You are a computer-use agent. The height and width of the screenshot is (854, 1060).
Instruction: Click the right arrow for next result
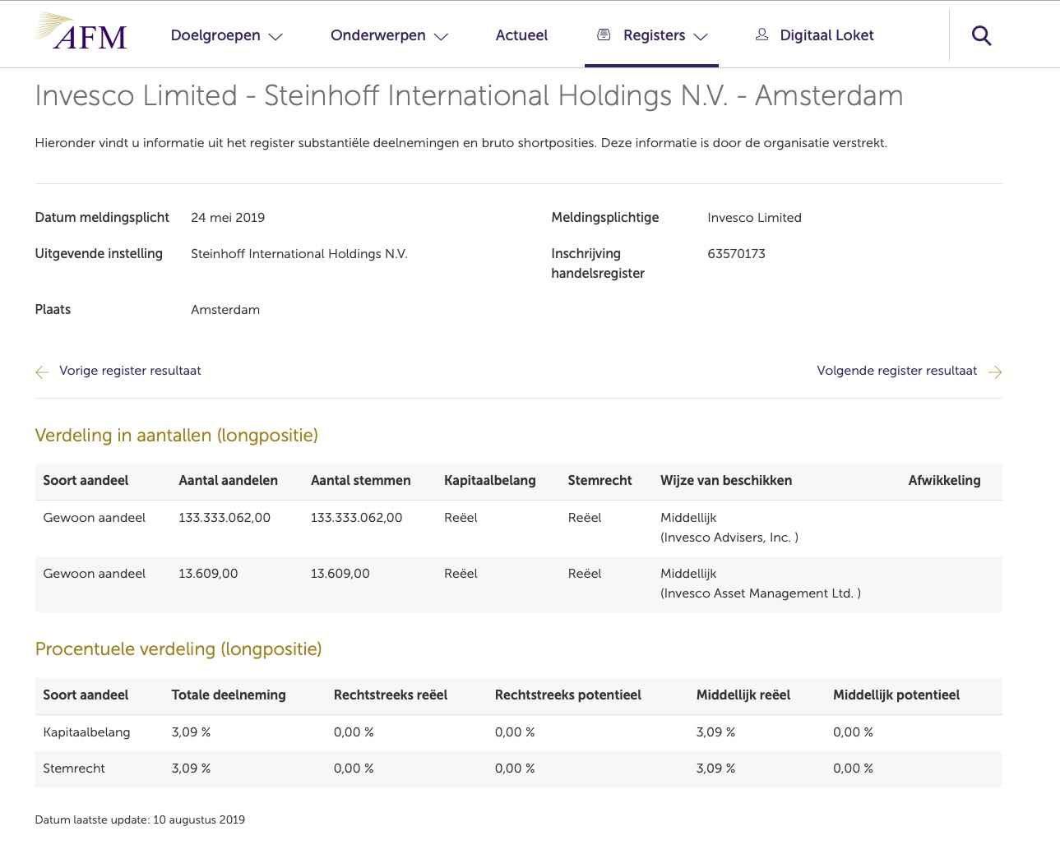995,372
